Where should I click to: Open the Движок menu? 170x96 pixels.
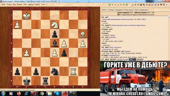click(x=31, y=5)
